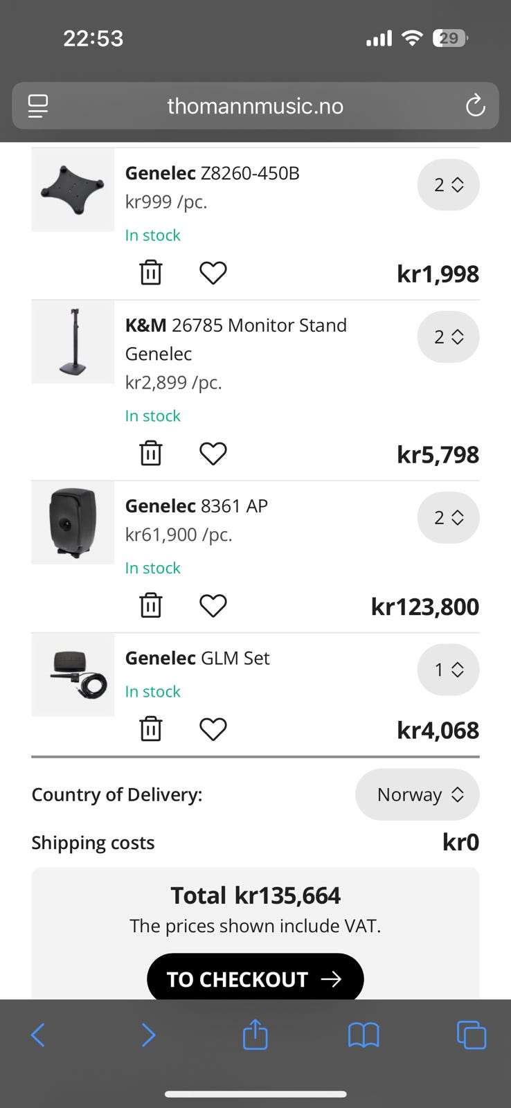
Task: Change quantity of Genelec Z8260-450B
Action: click(x=448, y=185)
